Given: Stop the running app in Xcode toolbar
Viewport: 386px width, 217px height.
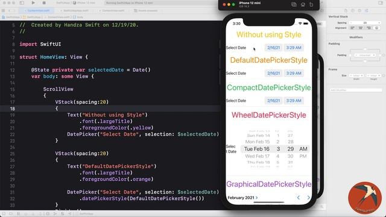Looking at the screenshot, I should 44,3.
